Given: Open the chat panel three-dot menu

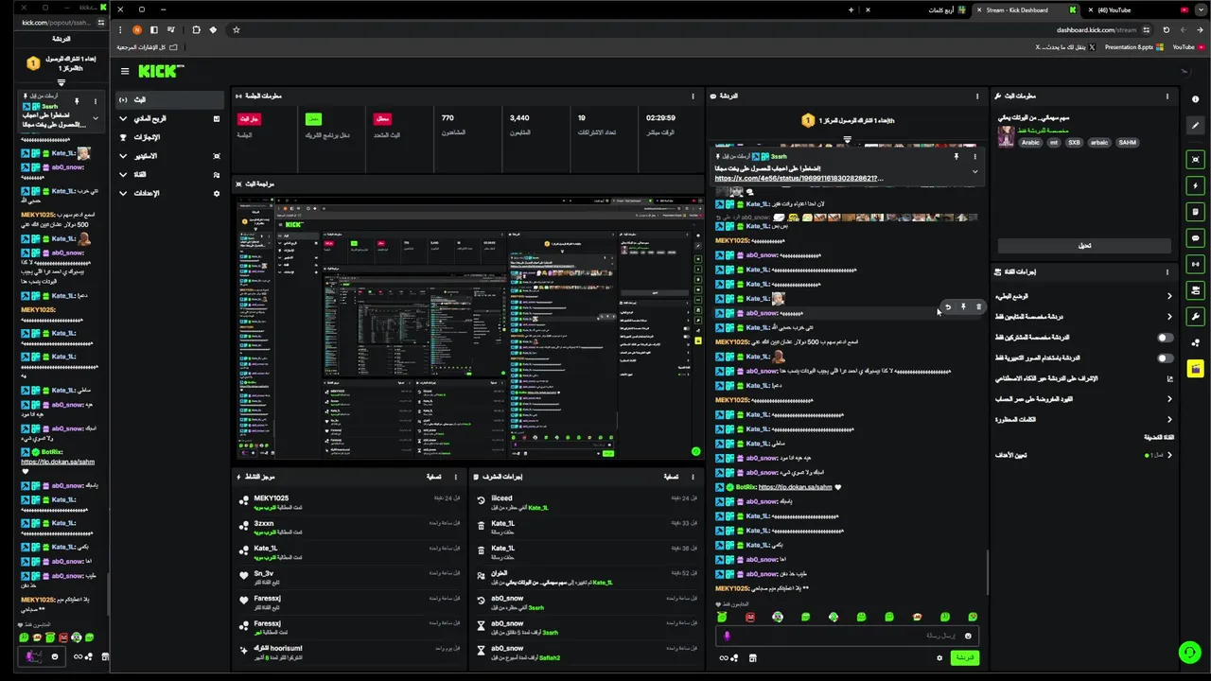Looking at the screenshot, I should [977, 96].
